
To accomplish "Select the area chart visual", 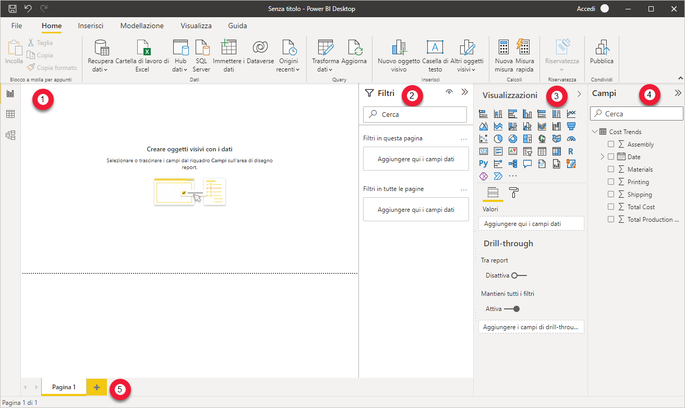I will tap(483, 126).
